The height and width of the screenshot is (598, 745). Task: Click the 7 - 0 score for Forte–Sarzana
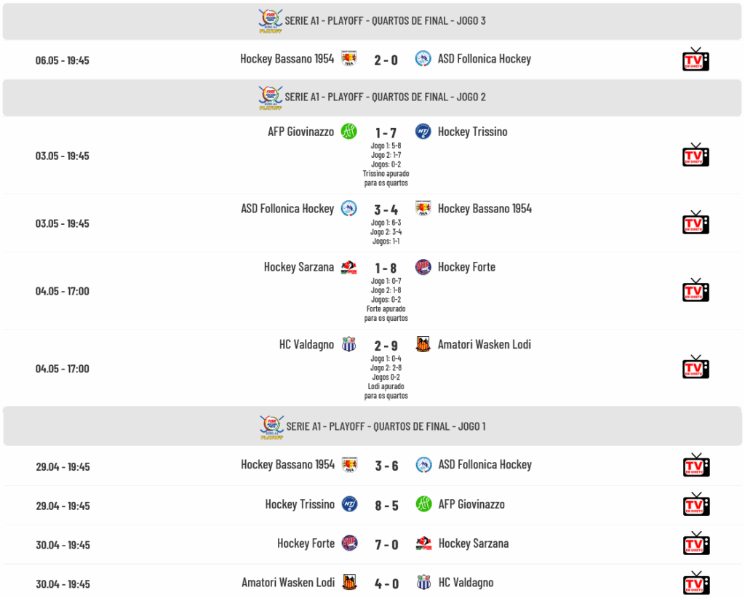386,544
